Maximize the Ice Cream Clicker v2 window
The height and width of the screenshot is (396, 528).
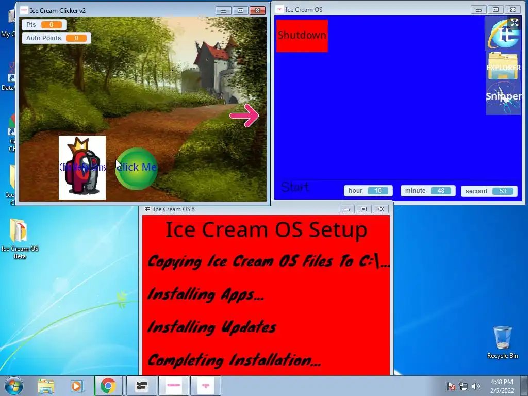click(x=240, y=11)
